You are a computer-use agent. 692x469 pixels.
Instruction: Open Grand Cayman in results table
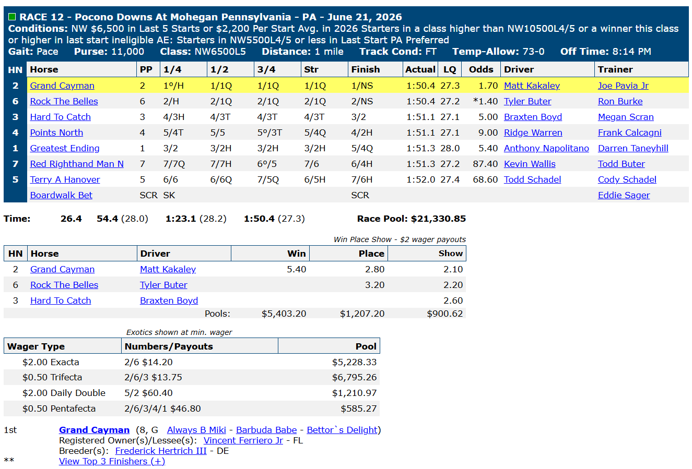coord(62,86)
